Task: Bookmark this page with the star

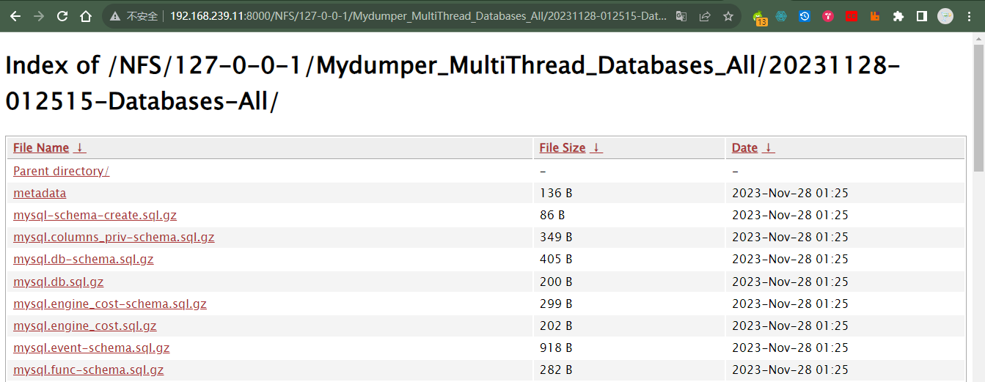Action: click(728, 16)
